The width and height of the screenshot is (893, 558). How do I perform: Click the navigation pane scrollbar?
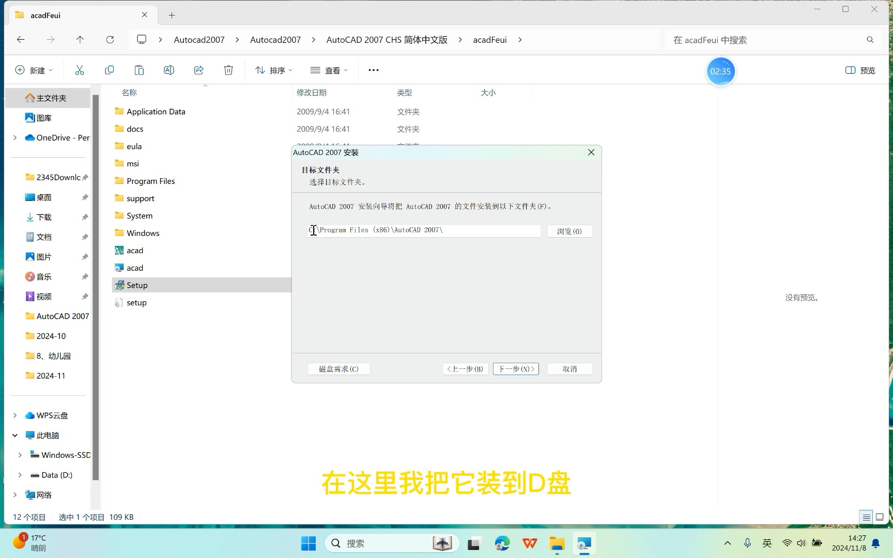[x=96, y=287]
